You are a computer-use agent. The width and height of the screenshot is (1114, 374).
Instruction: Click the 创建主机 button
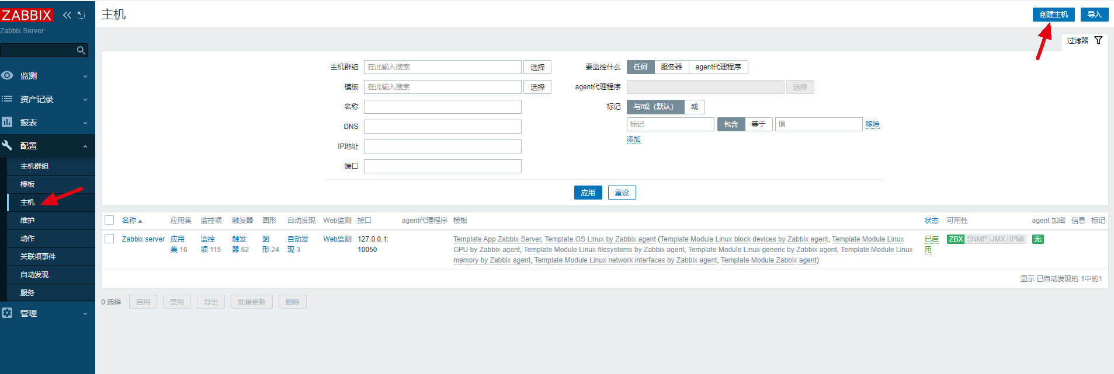1053,15
